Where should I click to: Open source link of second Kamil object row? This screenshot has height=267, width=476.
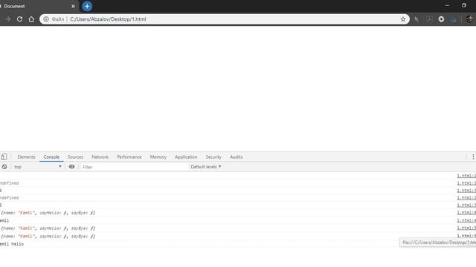coord(466,228)
